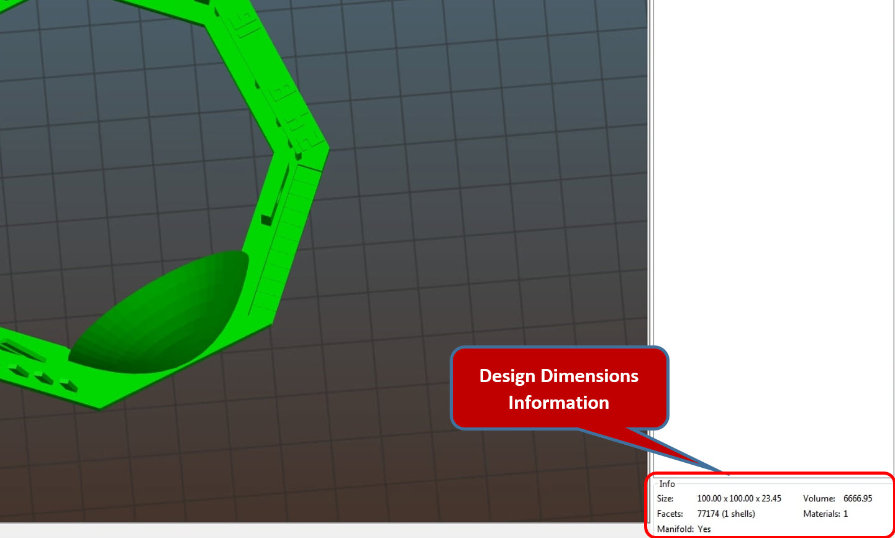Click the Facets: label in the Info panel
This screenshot has width=895, height=538.
pos(670,514)
